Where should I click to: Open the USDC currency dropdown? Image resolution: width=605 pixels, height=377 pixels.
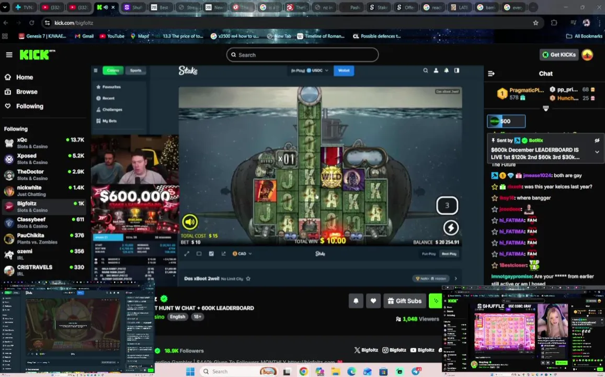310,70
